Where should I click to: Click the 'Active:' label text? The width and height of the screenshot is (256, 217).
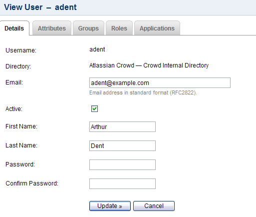tap(14, 109)
